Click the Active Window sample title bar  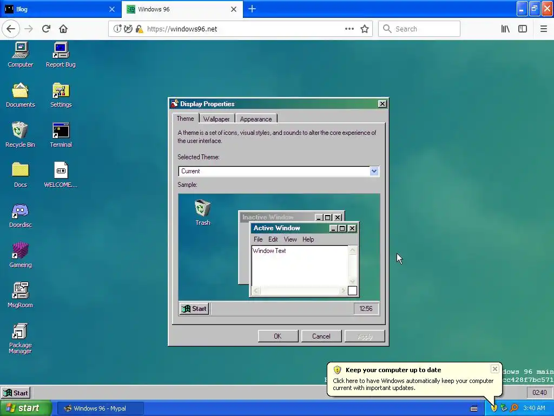[304, 228]
